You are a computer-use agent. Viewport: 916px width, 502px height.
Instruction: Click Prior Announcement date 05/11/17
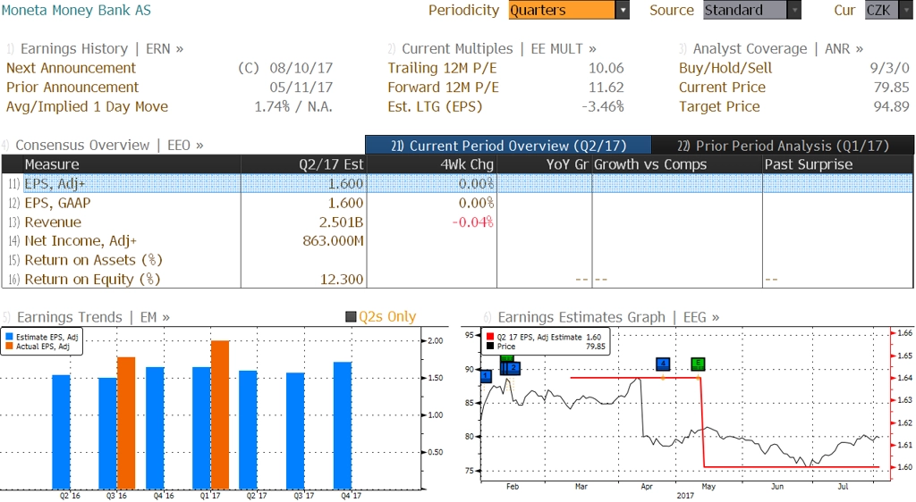click(x=301, y=88)
